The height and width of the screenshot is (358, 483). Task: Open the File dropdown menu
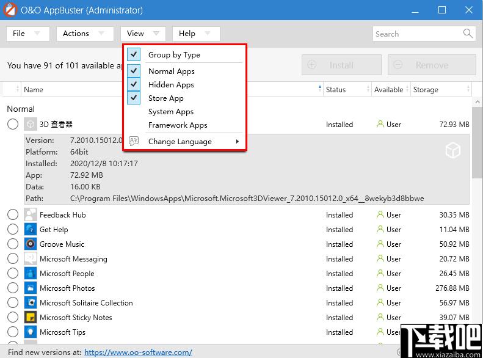27,33
